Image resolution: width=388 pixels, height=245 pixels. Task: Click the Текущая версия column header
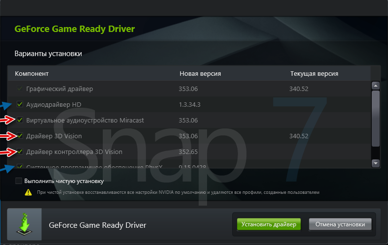point(314,74)
